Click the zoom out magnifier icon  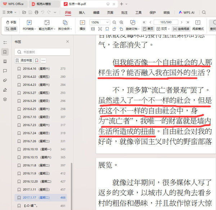pos(114,22)
